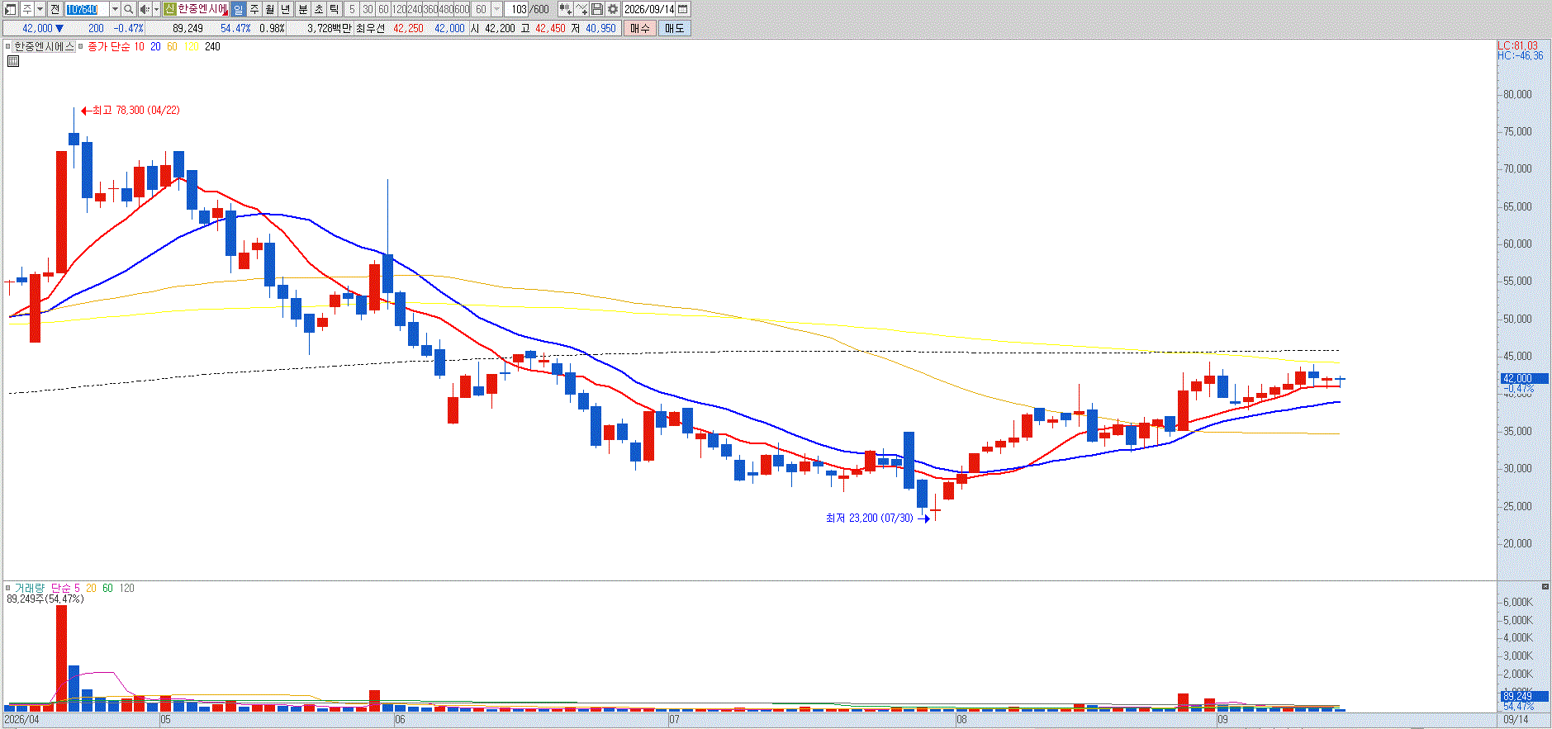1552x729 pixels.
Task: Open chart settings gear icon
Action: click(613, 9)
